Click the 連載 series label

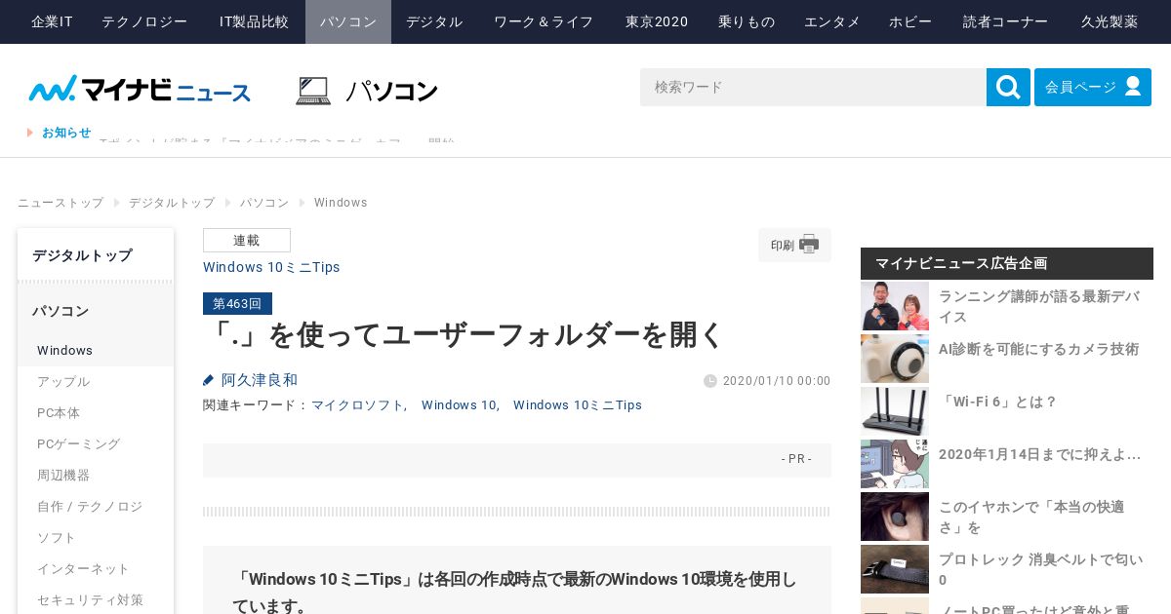coord(247,241)
